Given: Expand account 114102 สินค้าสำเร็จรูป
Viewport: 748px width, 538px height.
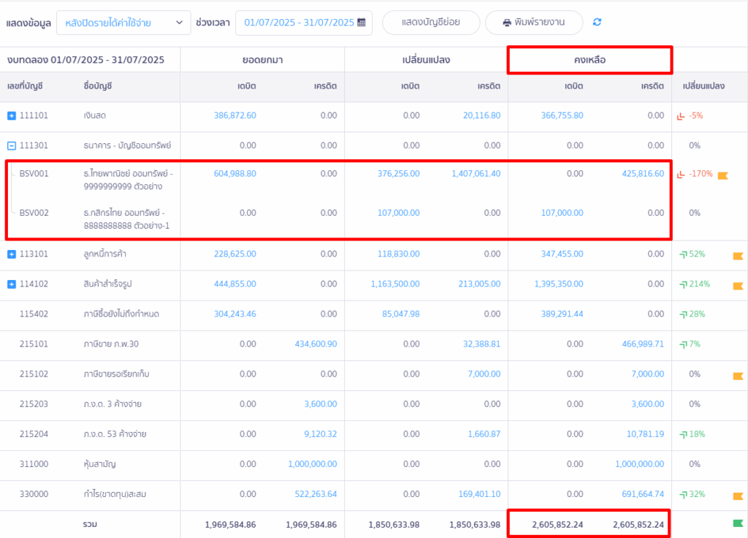Looking at the screenshot, I should pos(11,284).
